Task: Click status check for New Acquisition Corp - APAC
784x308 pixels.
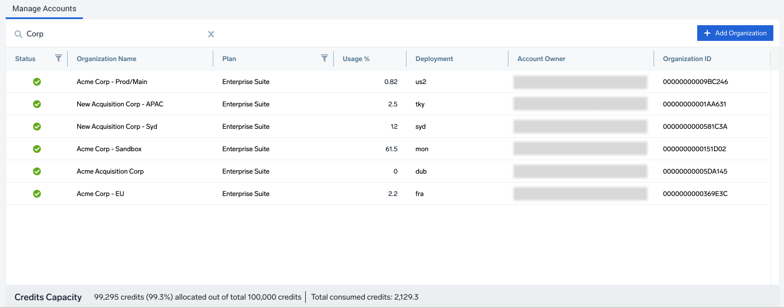Action: 37,104
